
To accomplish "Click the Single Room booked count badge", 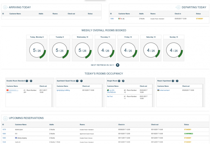I will 119,81.
